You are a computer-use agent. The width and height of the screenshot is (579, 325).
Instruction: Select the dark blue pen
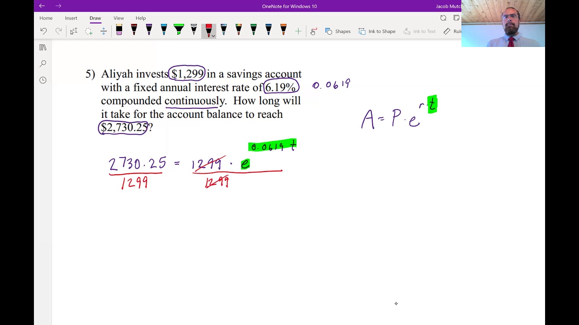pos(268,30)
